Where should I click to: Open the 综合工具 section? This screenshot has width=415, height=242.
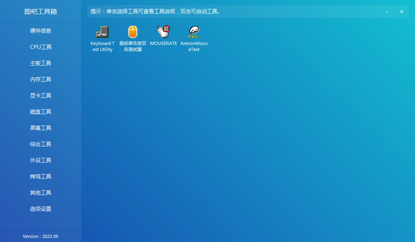tap(40, 144)
